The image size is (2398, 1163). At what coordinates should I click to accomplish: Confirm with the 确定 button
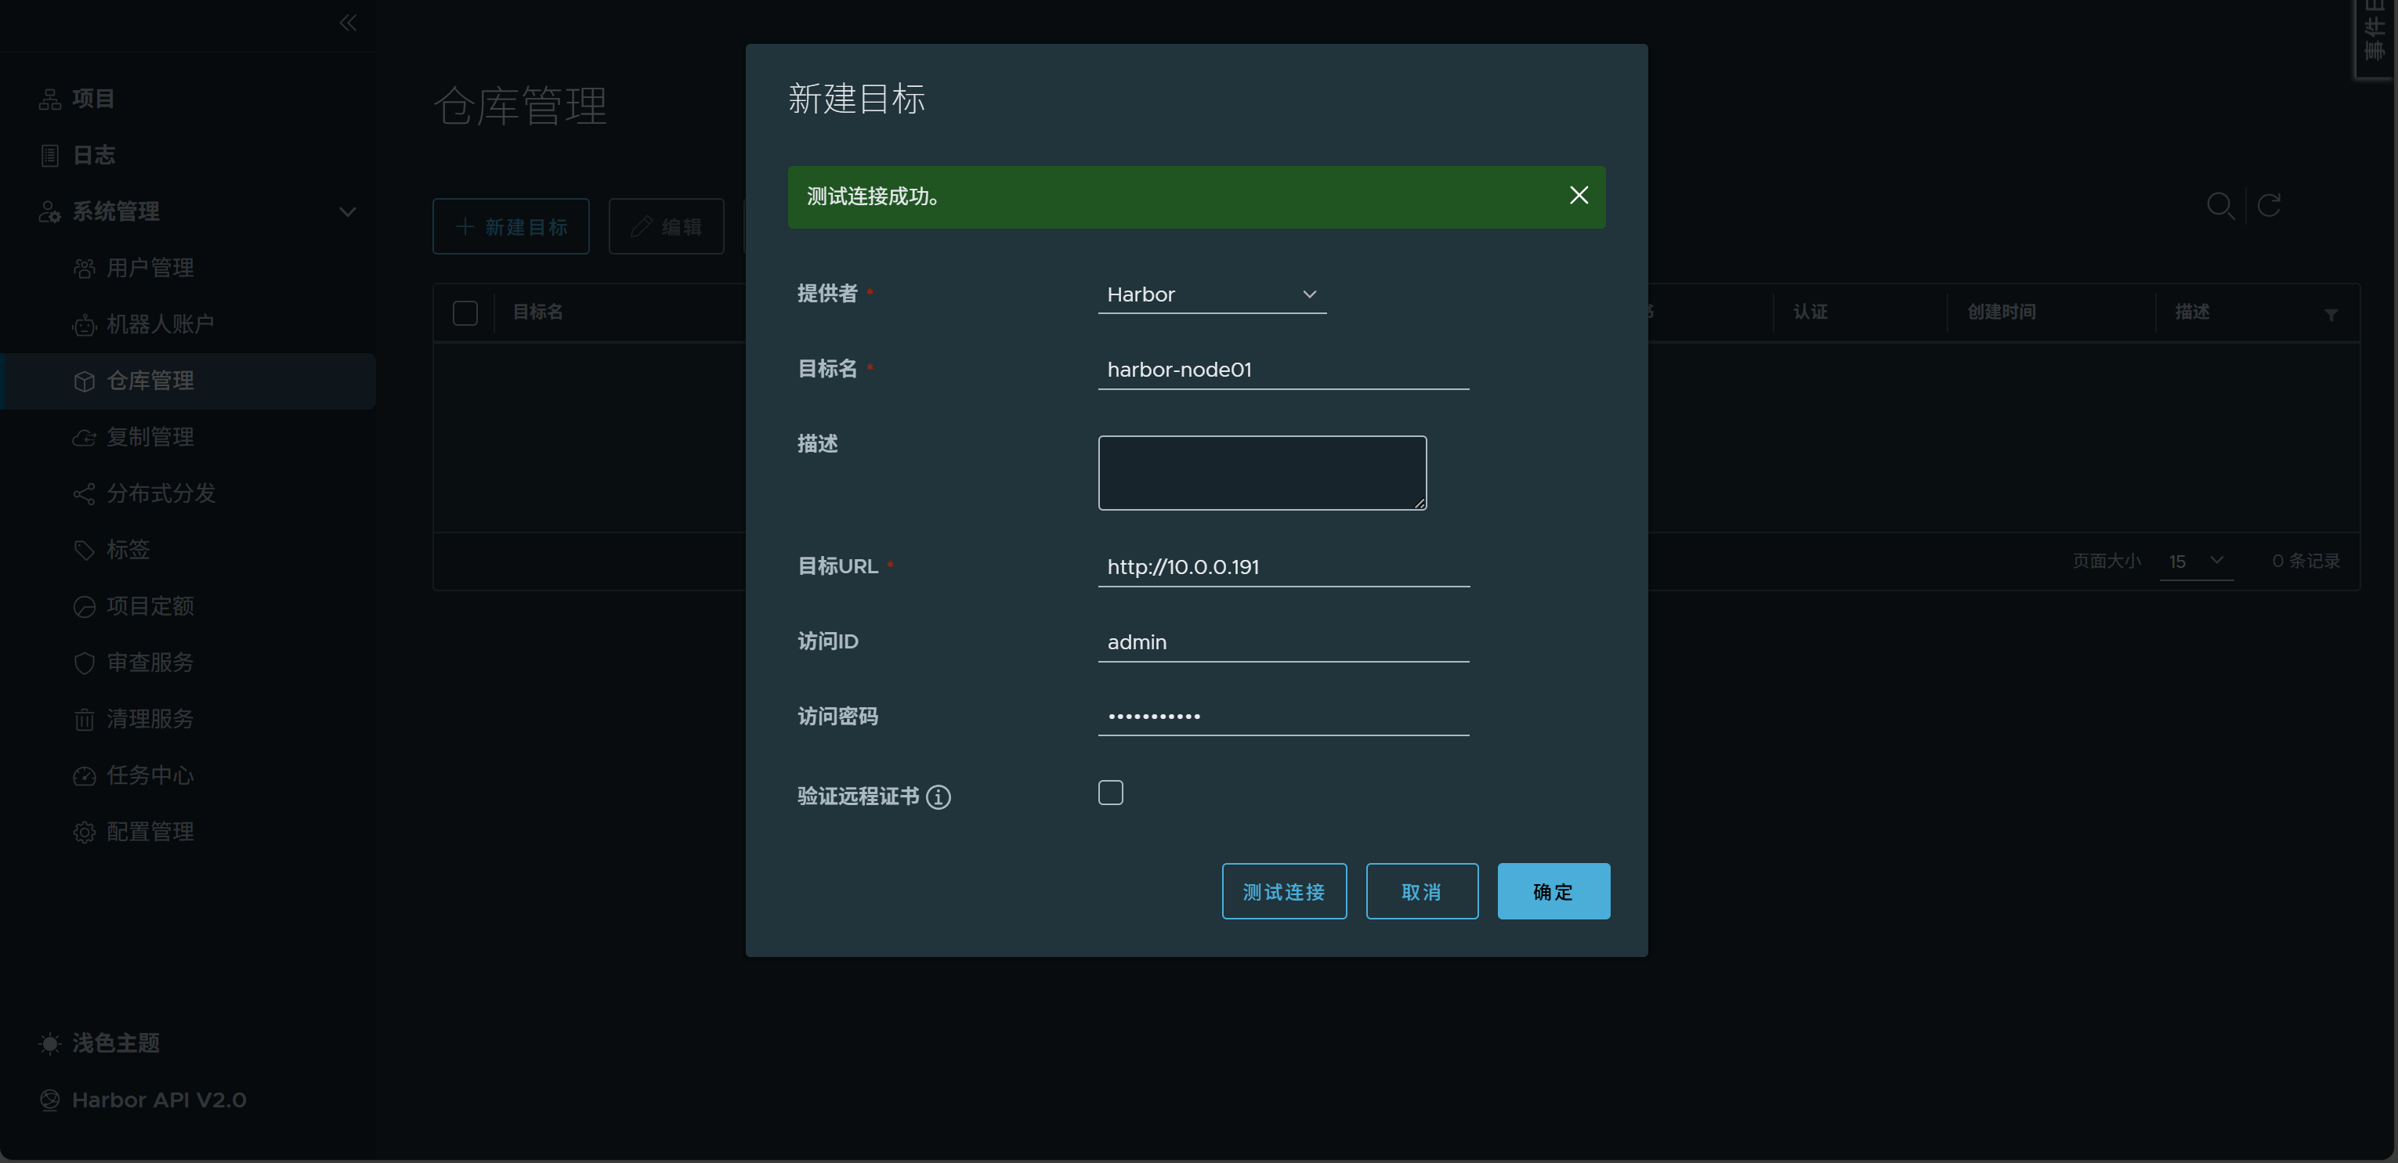point(1553,891)
